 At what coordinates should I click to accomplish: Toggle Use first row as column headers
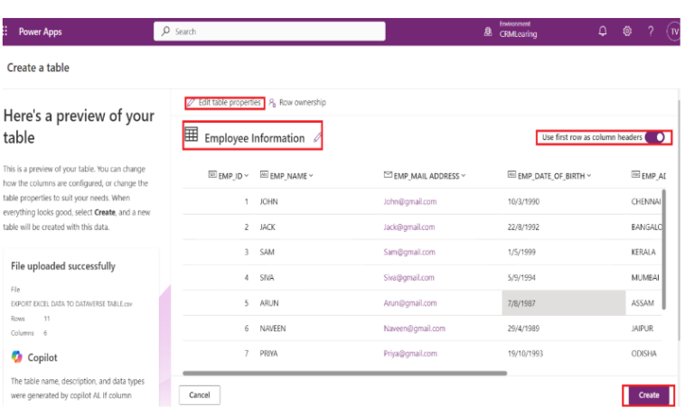[660, 137]
